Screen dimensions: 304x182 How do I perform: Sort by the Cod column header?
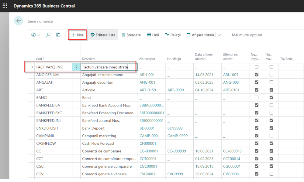click(x=40, y=59)
